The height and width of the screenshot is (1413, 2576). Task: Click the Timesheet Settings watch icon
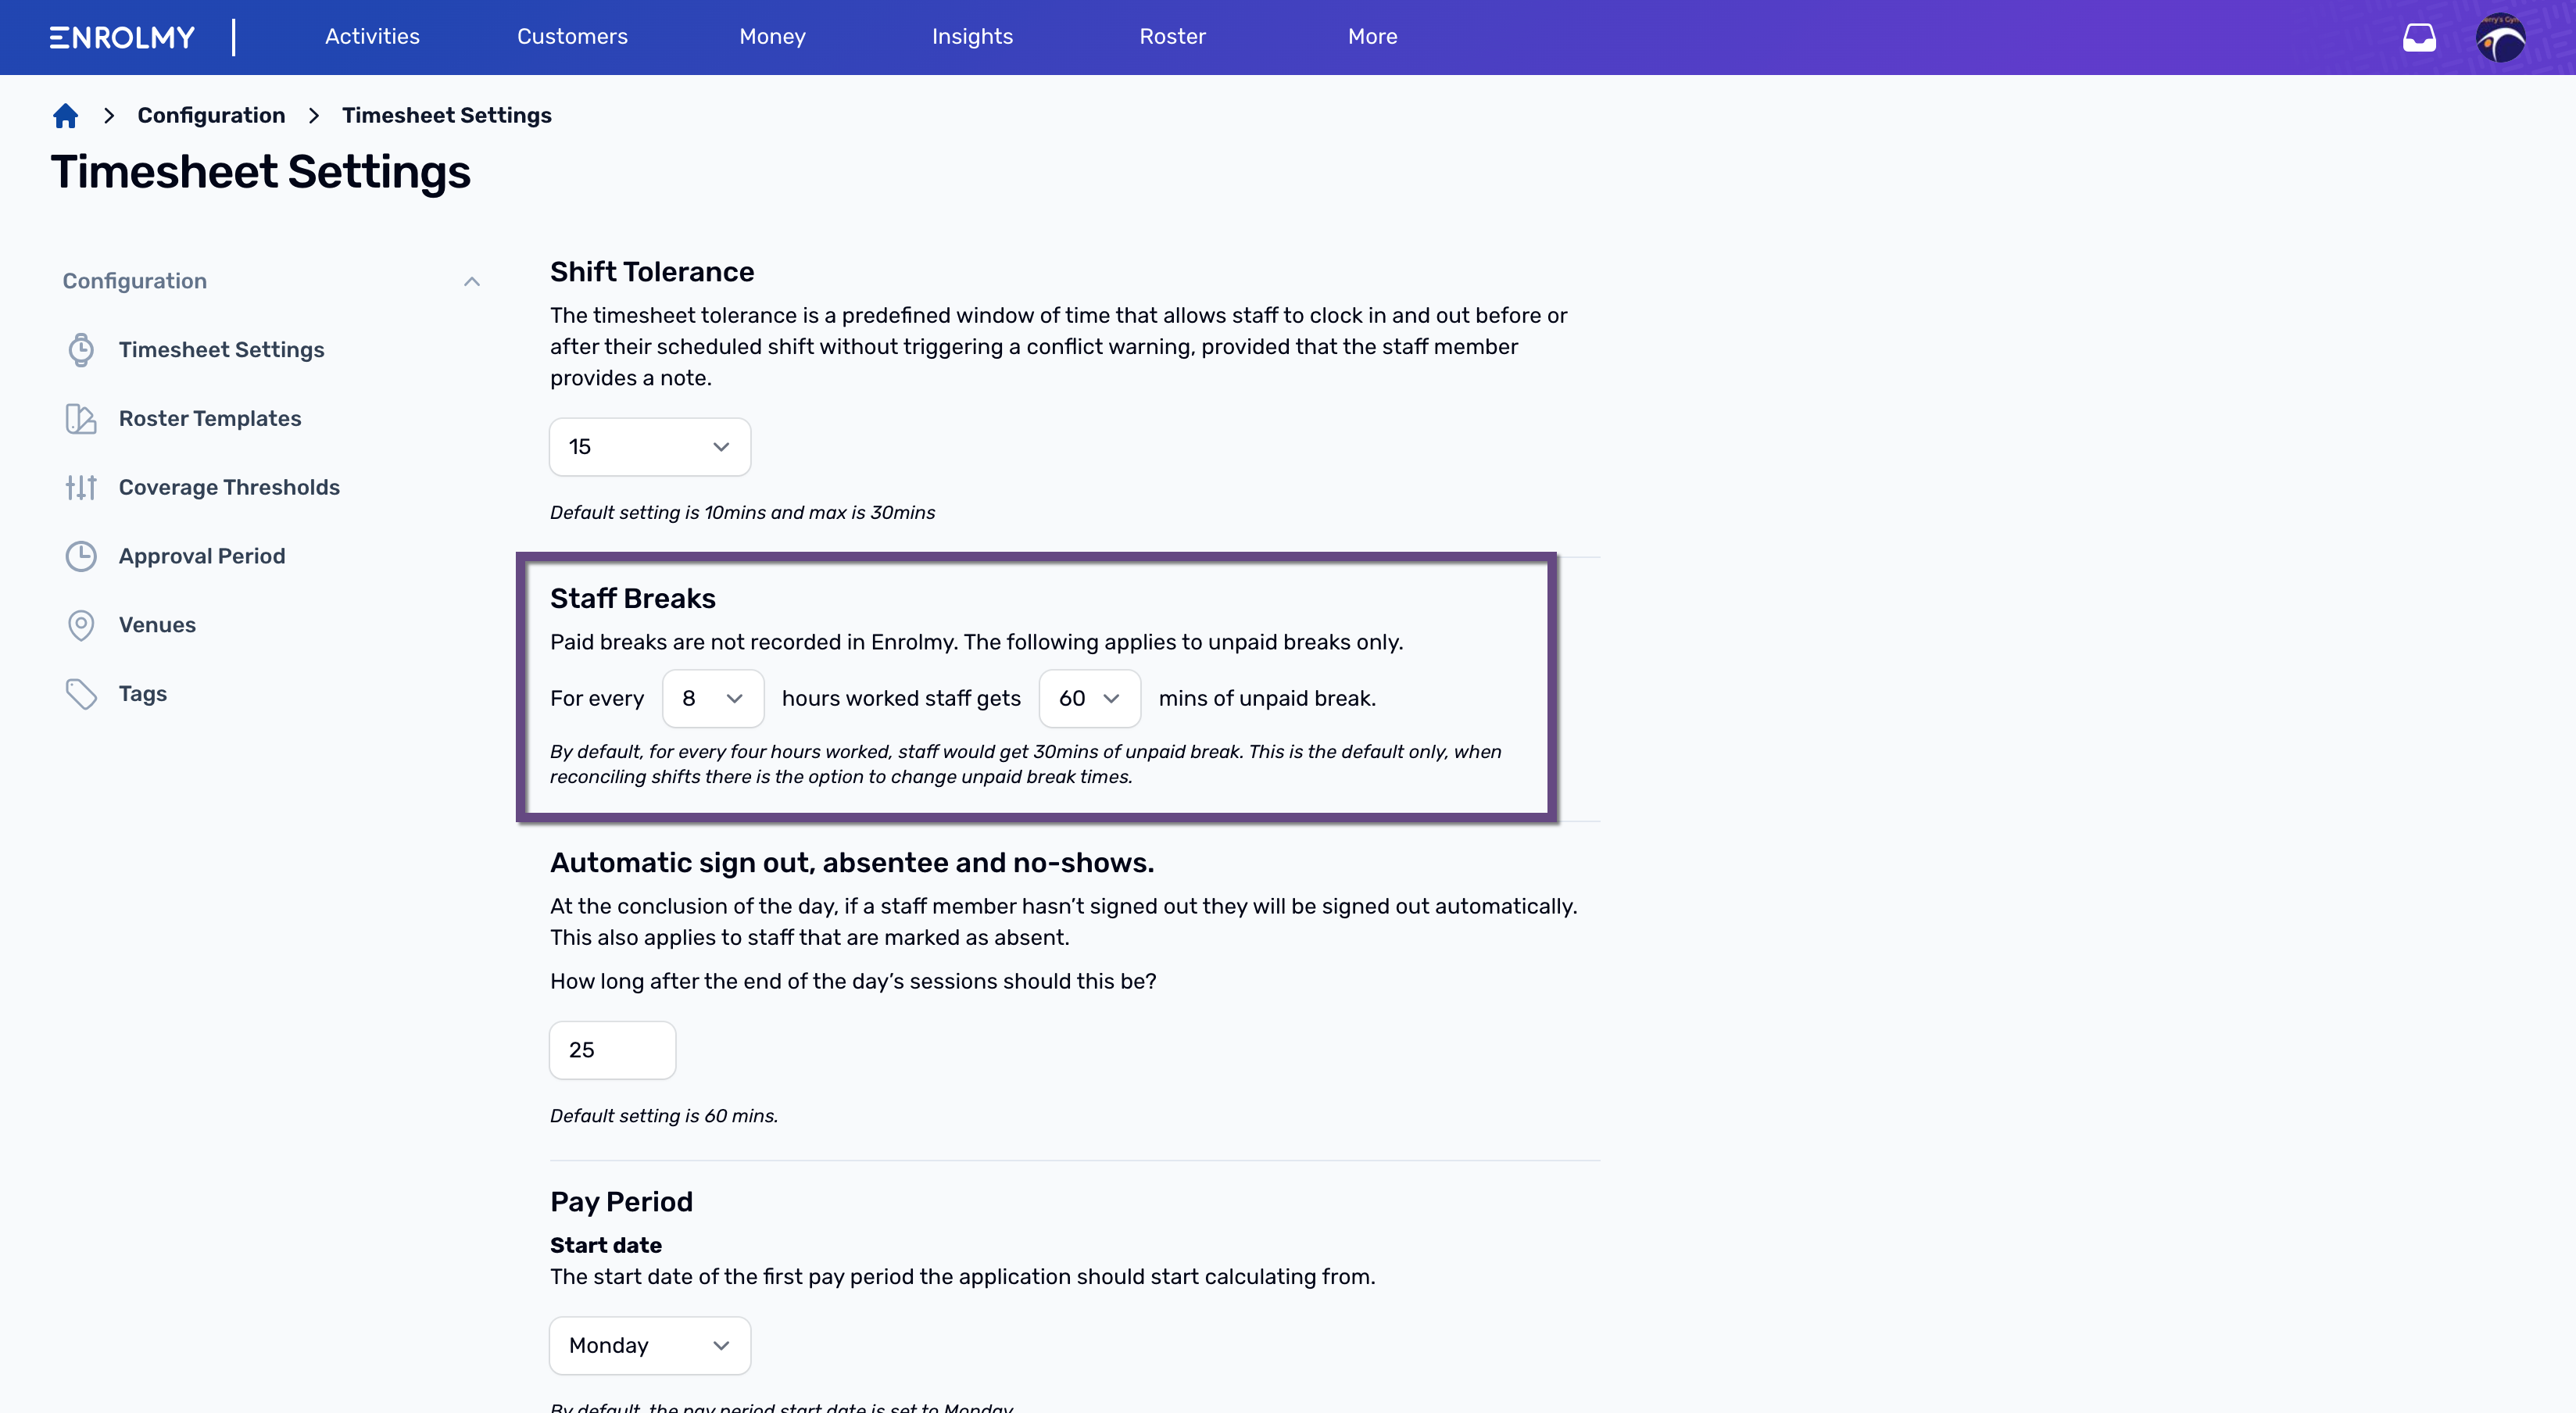tap(81, 350)
